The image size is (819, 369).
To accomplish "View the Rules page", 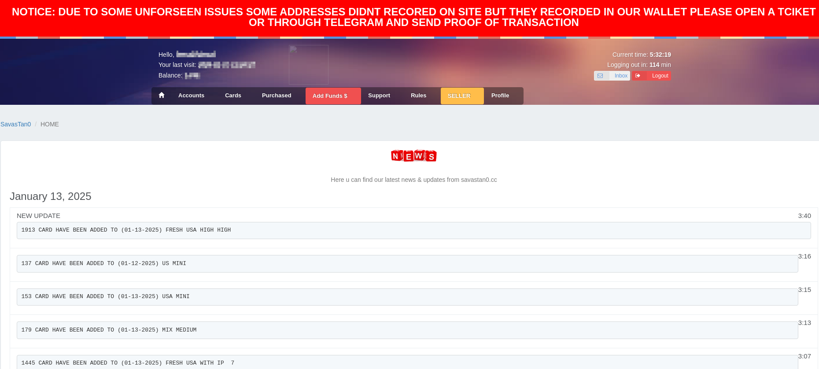I will 418,96.
